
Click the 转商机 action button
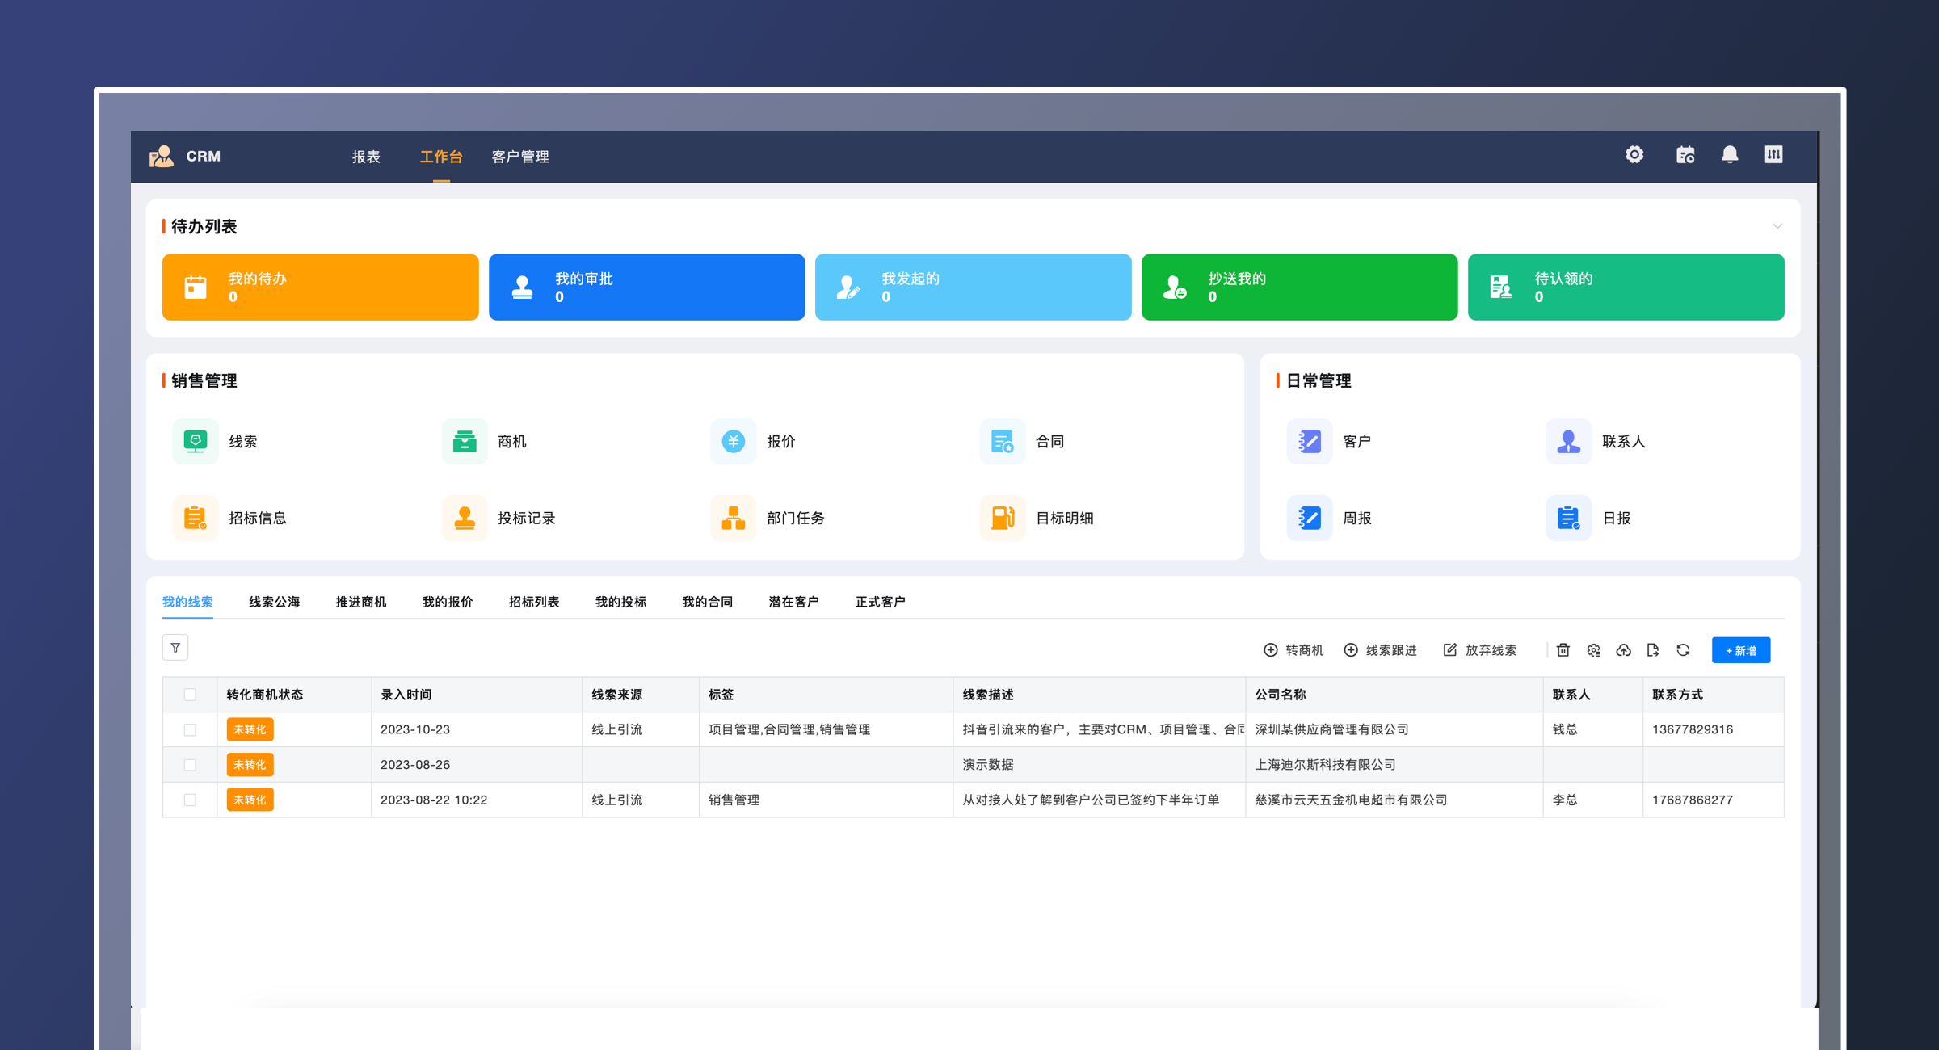click(1293, 650)
